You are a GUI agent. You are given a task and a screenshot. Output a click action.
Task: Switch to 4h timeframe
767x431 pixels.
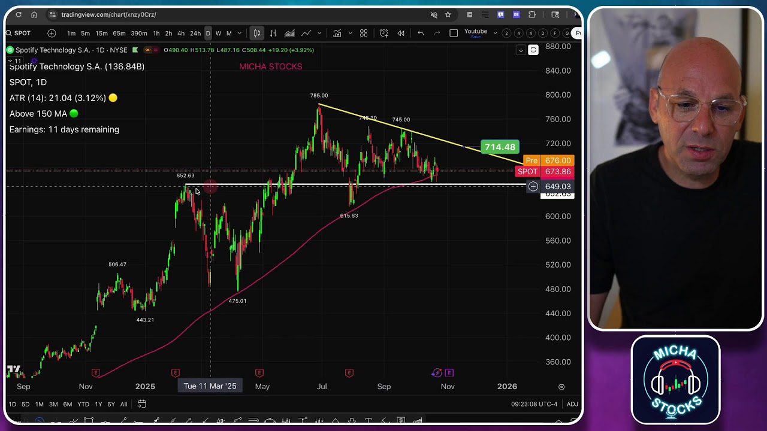[181, 33]
